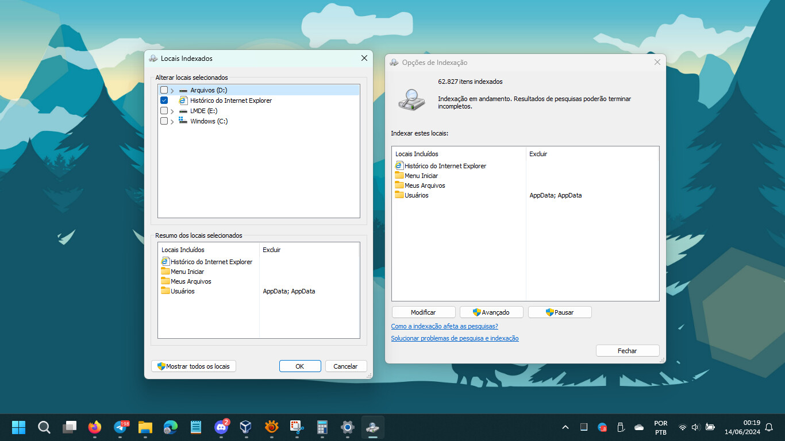785x441 pixels.
Task: Click Histórico do Internet Explorer icon in tree
Action: click(183, 100)
